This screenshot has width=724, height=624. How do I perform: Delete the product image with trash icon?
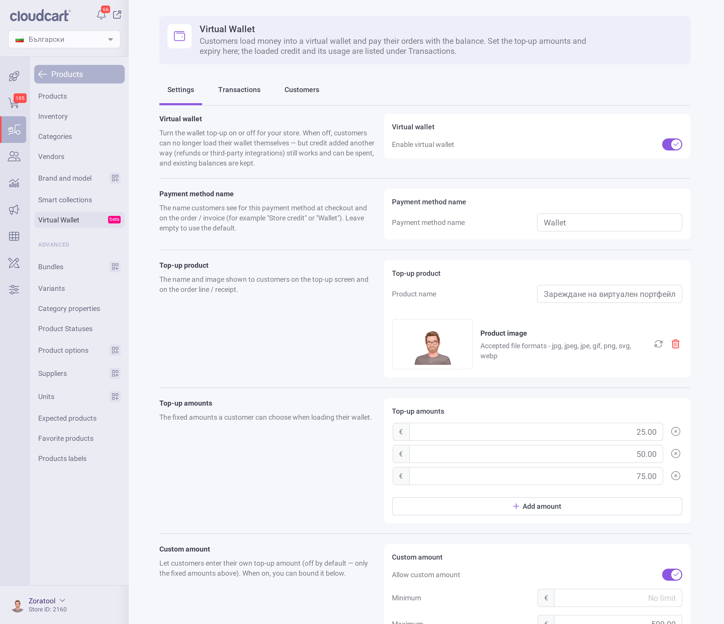click(x=675, y=344)
